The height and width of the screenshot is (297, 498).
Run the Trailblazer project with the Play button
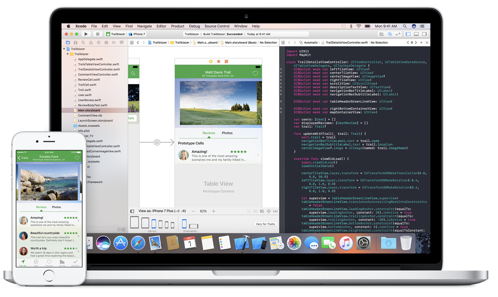click(86, 34)
